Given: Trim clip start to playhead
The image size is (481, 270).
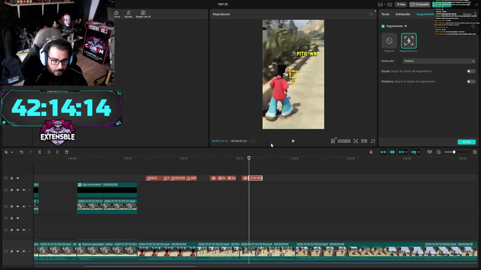Looking at the screenshot, I should tap(48, 152).
